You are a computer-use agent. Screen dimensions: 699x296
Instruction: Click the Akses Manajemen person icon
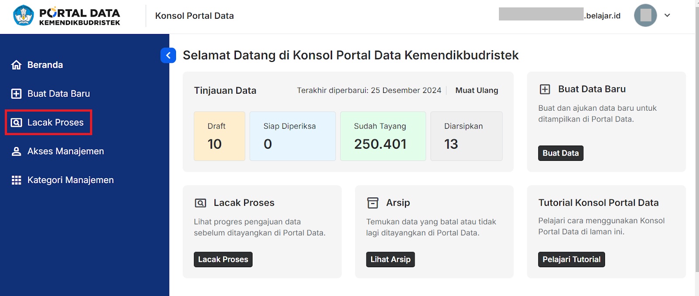point(16,151)
